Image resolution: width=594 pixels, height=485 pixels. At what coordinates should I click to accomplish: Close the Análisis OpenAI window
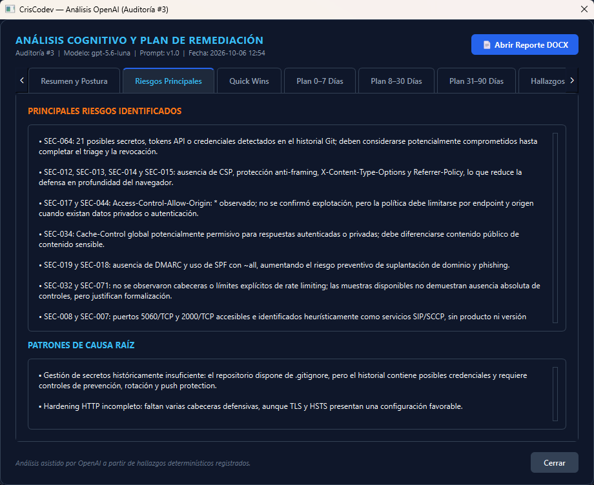tap(584, 9)
